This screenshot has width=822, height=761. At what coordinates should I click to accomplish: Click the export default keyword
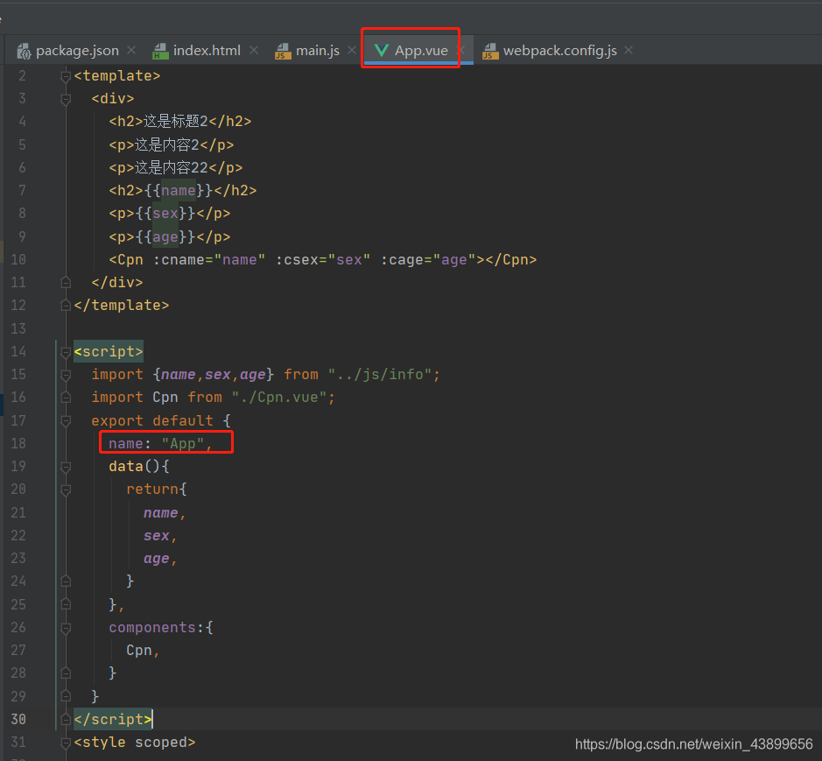coord(152,420)
